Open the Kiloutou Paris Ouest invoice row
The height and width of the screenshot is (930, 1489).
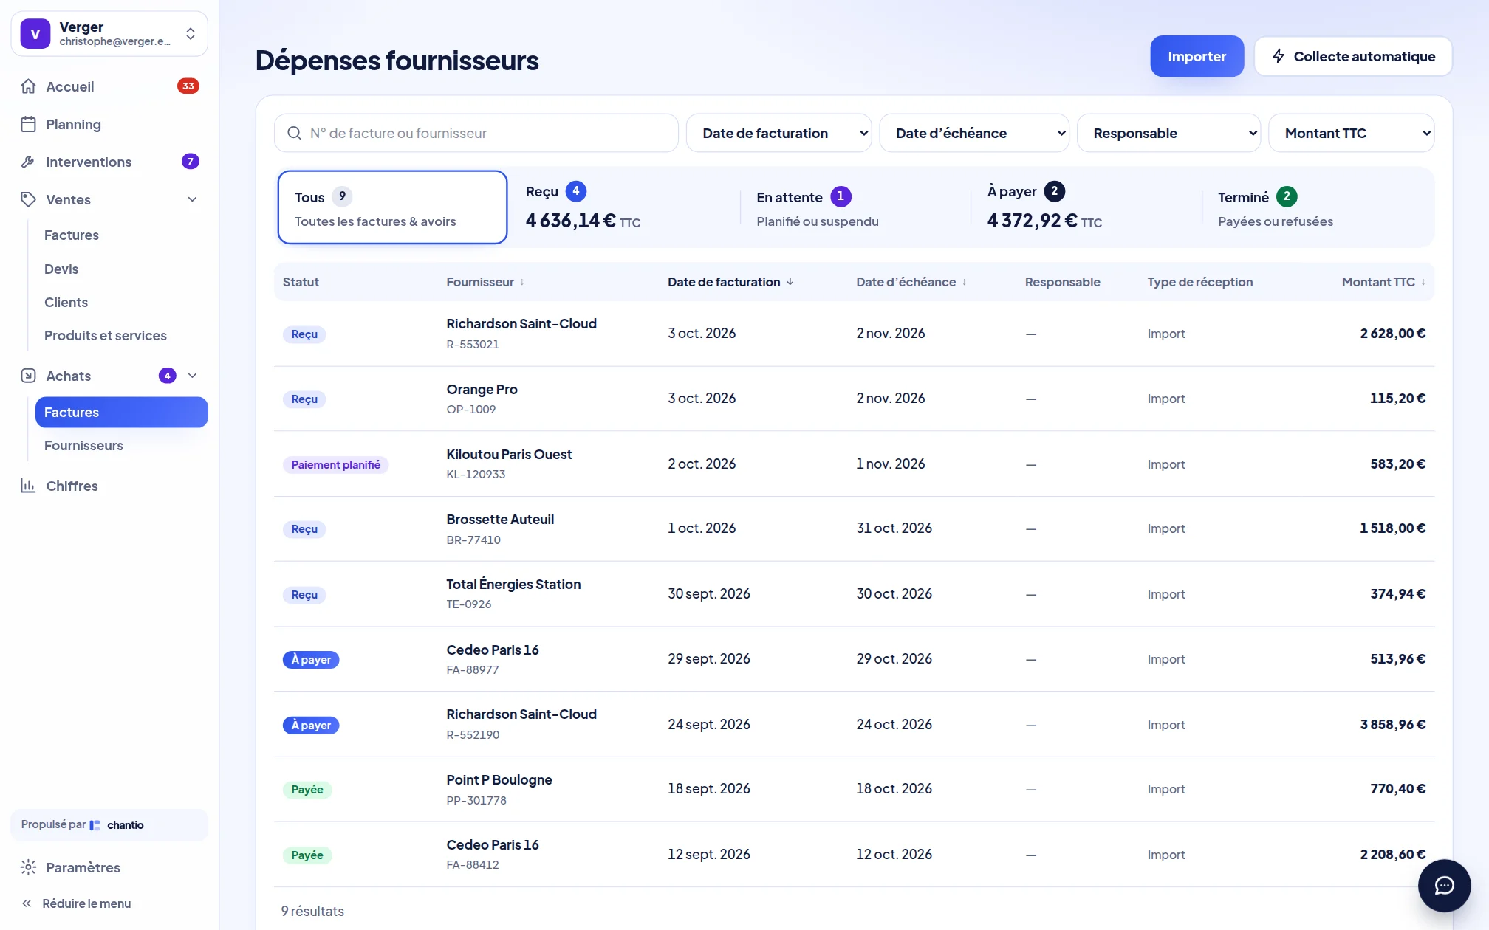(854, 464)
